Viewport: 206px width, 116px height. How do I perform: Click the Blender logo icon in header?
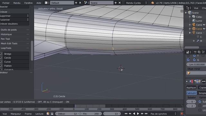(152, 3)
